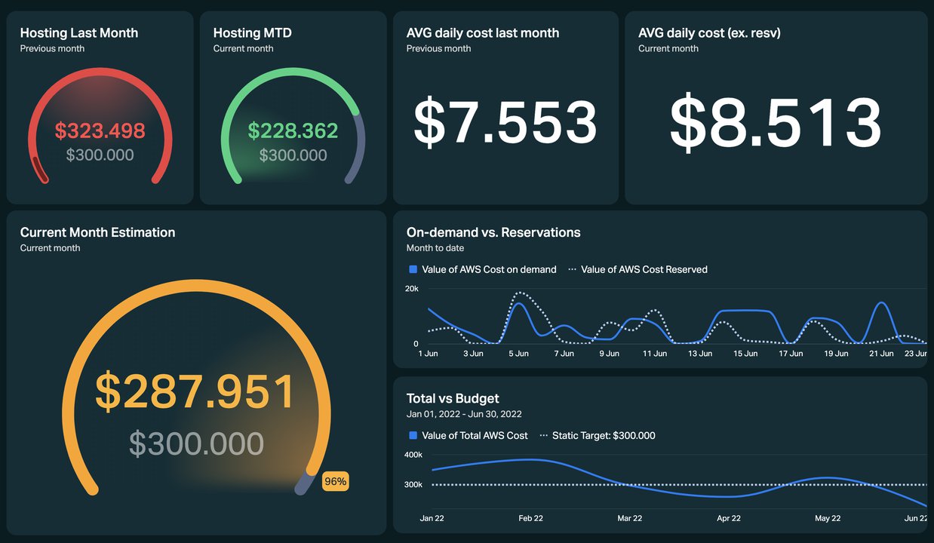Click the dotted icon beside Static Target: $300.000
Screen dimensions: 934x543
(x=543, y=435)
